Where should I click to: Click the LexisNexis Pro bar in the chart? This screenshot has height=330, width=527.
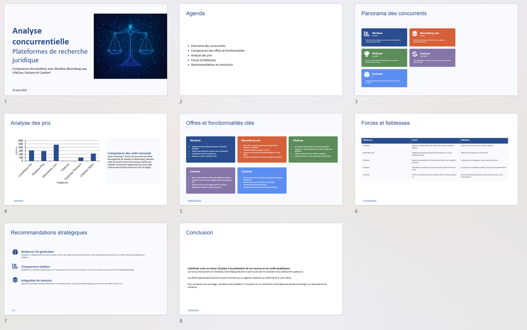[32, 156]
